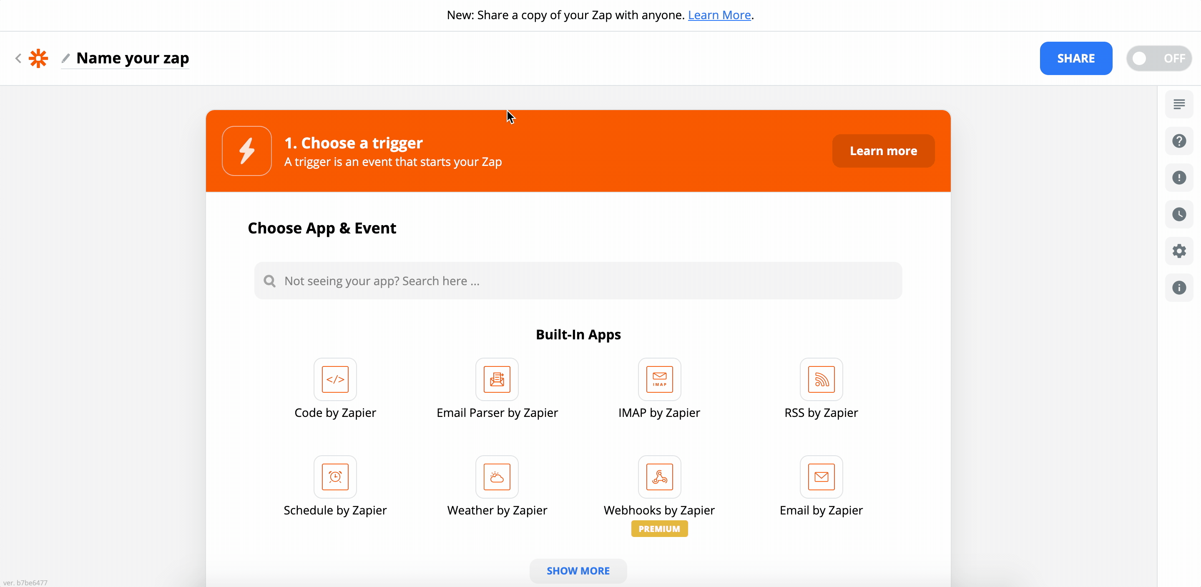Expand apps with SHOW MORE
The image size is (1201, 587).
click(578, 571)
